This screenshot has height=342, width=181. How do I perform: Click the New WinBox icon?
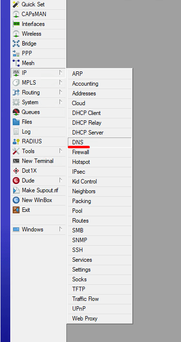pos(16,200)
